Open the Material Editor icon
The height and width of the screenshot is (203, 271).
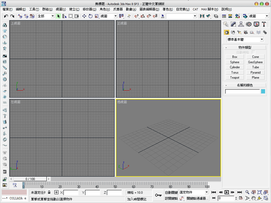[x=238, y=16]
